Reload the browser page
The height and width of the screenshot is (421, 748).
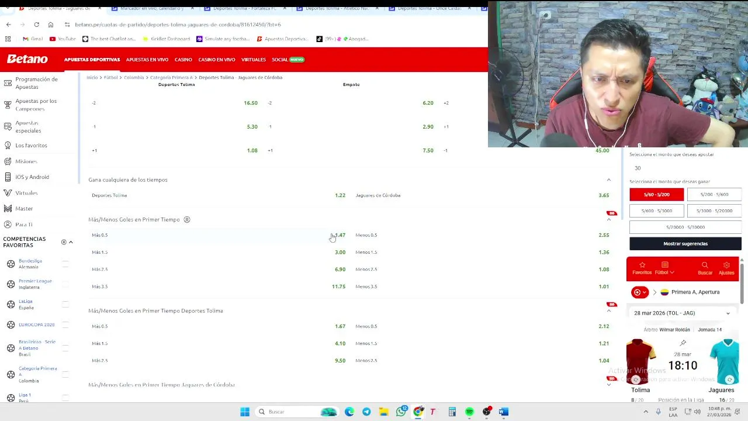36,25
